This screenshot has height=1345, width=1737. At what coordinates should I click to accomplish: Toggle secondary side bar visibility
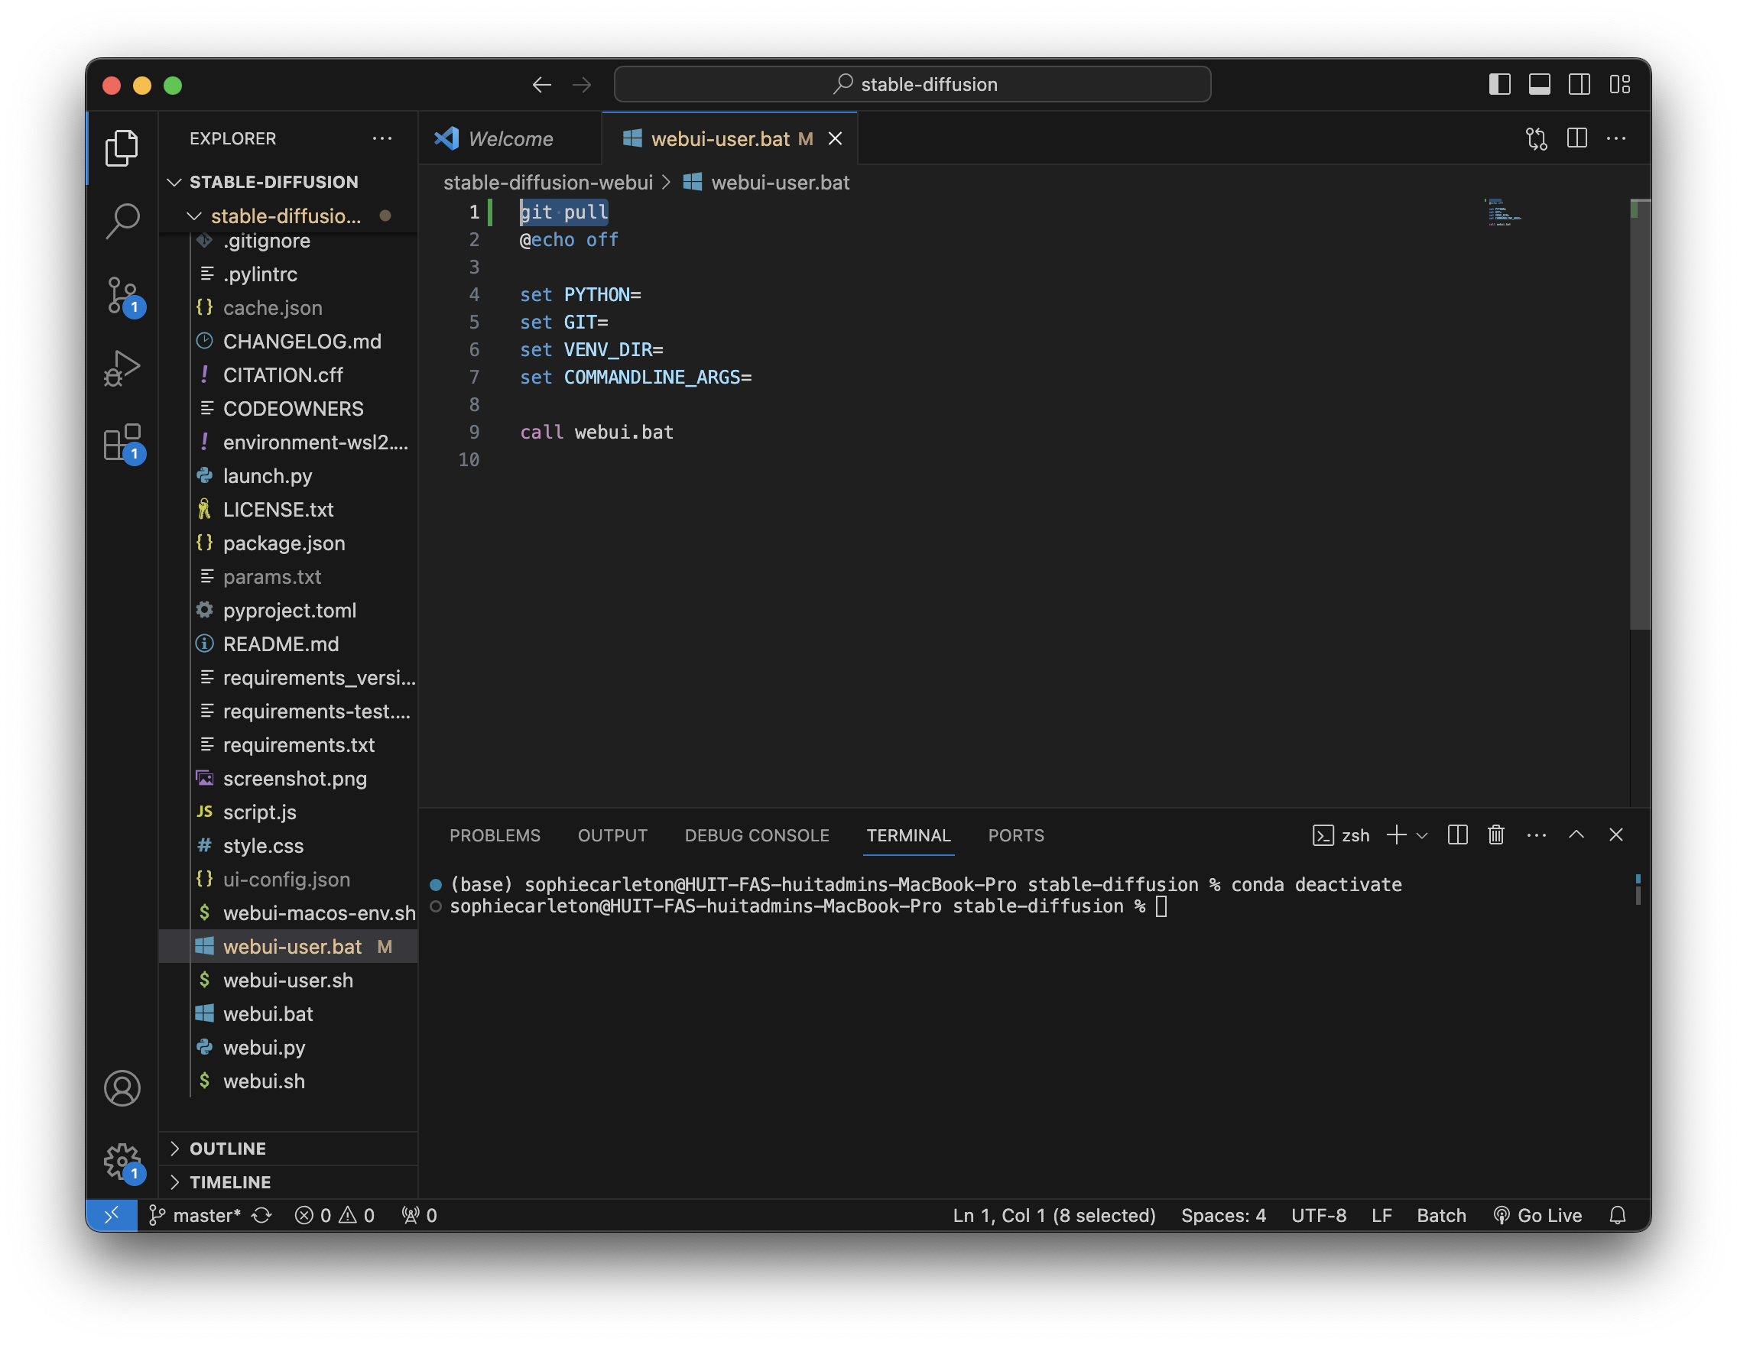1580,84
